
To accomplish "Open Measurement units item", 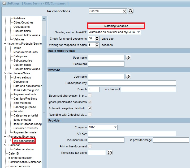I will [25, 52].
